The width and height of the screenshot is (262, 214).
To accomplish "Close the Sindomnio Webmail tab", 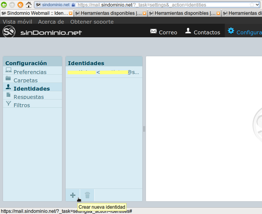I will [71, 13].
